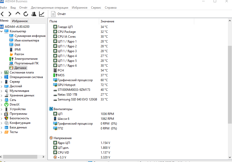Expand the Сервер node
232x162 pixels.
[x=2, y=82]
